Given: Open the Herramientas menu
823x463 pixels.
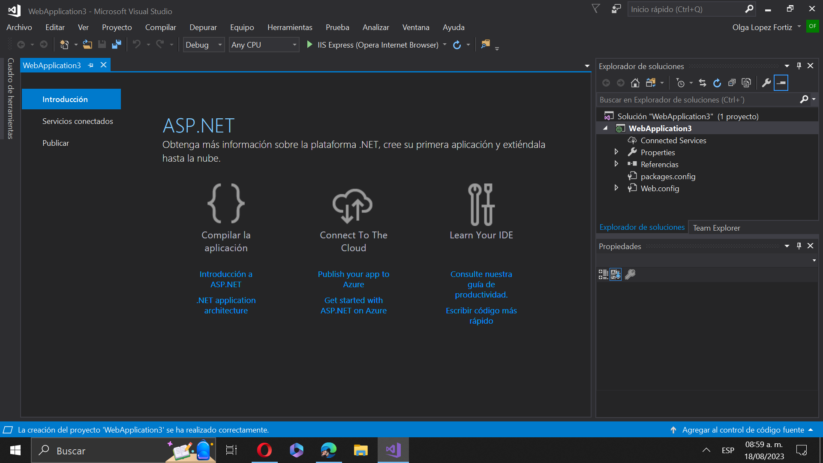Looking at the screenshot, I should pos(290,27).
